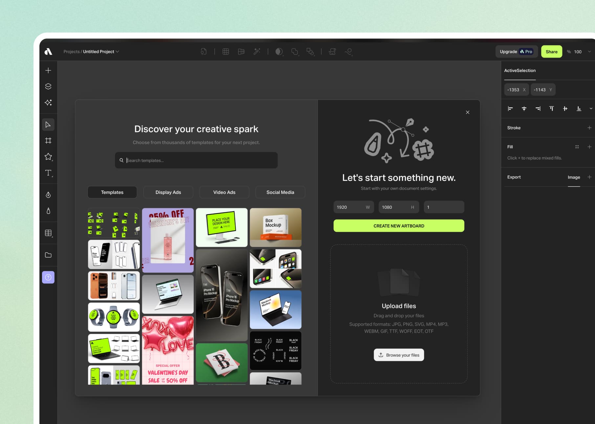Image resolution: width=595 pixels, height=424 pixels.
Task: Align selection to bottom edge
Action: (579, 109)
